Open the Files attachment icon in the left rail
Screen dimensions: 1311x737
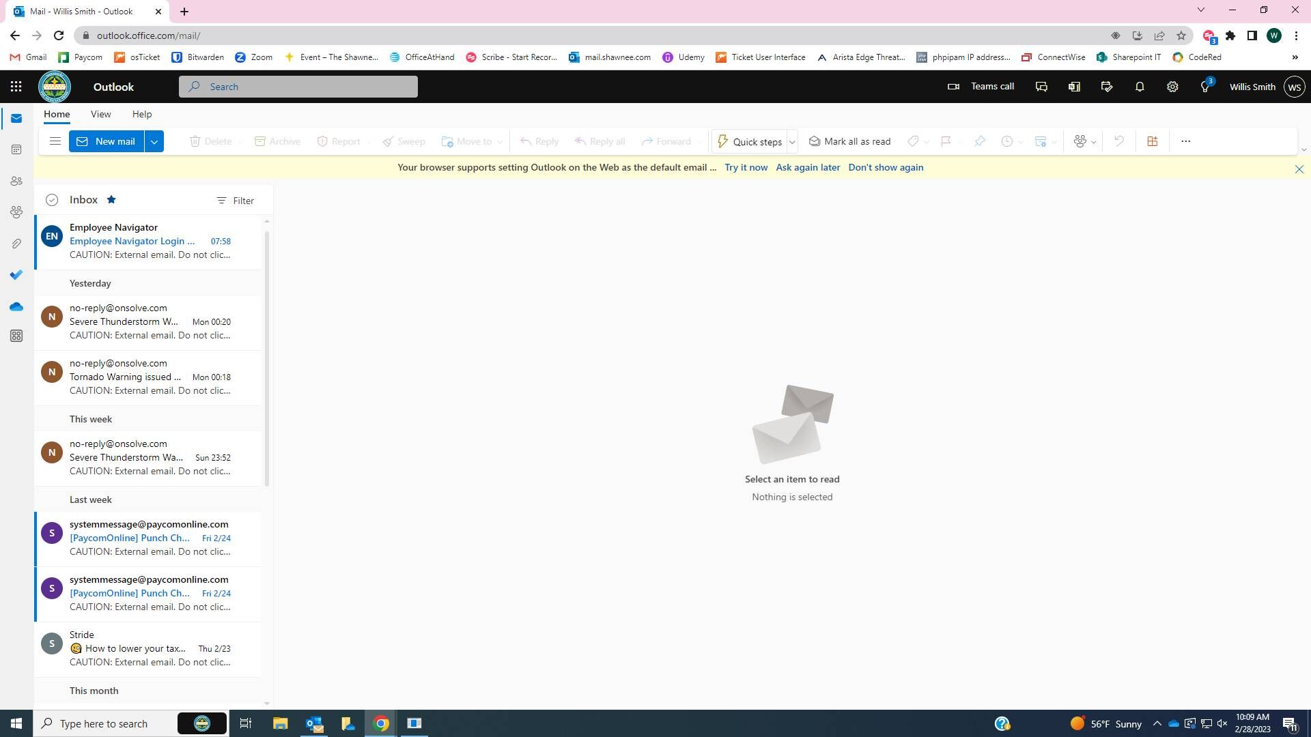pyautogui.click(x=16, y=244)
